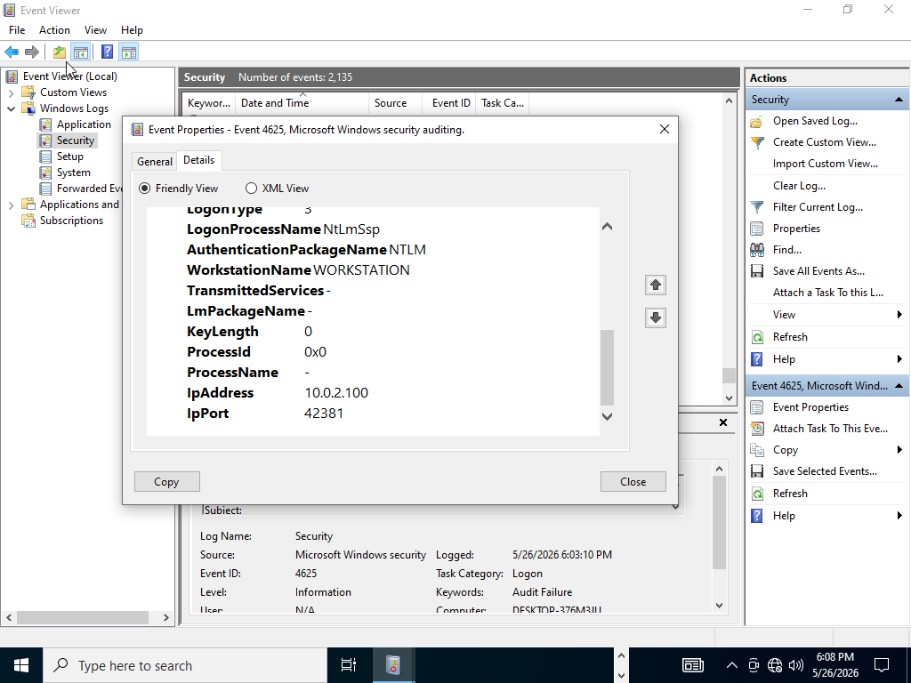The height and width of the screenshot is (683, 911).
Task: Open the top Help submenu arrow in Actions
Action: pyautogui.click(x=899, y=359)
